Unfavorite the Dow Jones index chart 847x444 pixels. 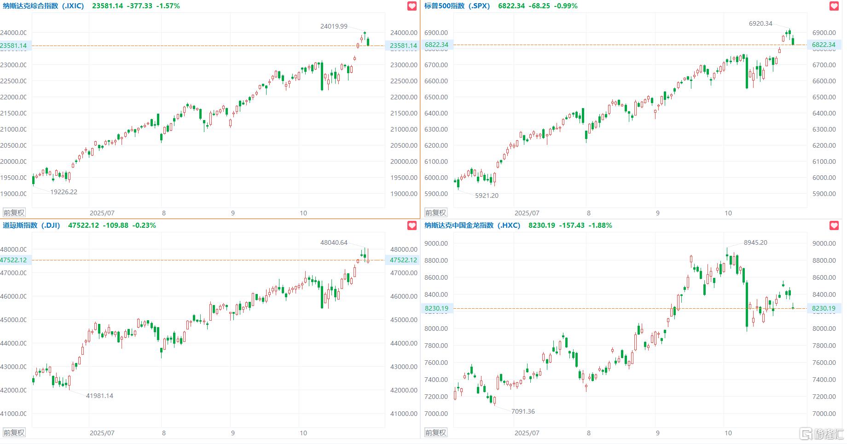[x=412, y=225]
